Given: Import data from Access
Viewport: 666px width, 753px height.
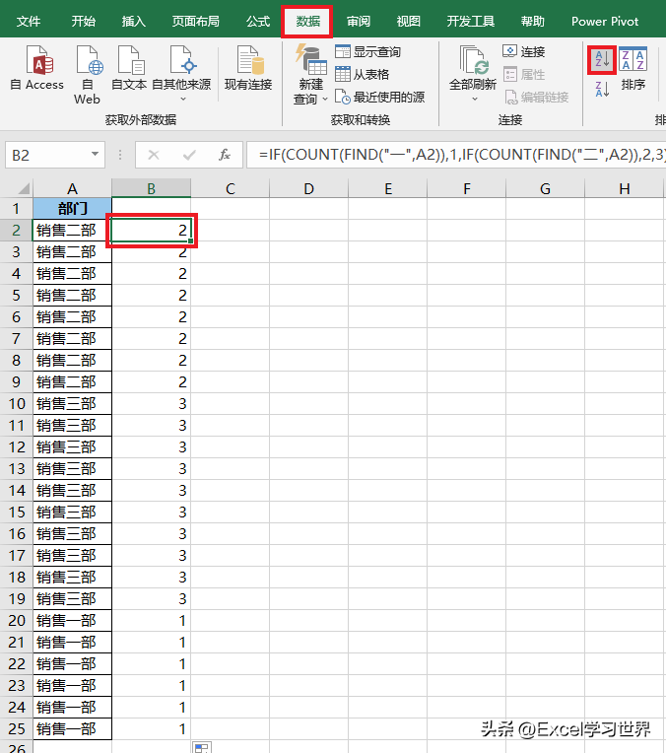Looking at the screenshot, I should tap(37, 69).
